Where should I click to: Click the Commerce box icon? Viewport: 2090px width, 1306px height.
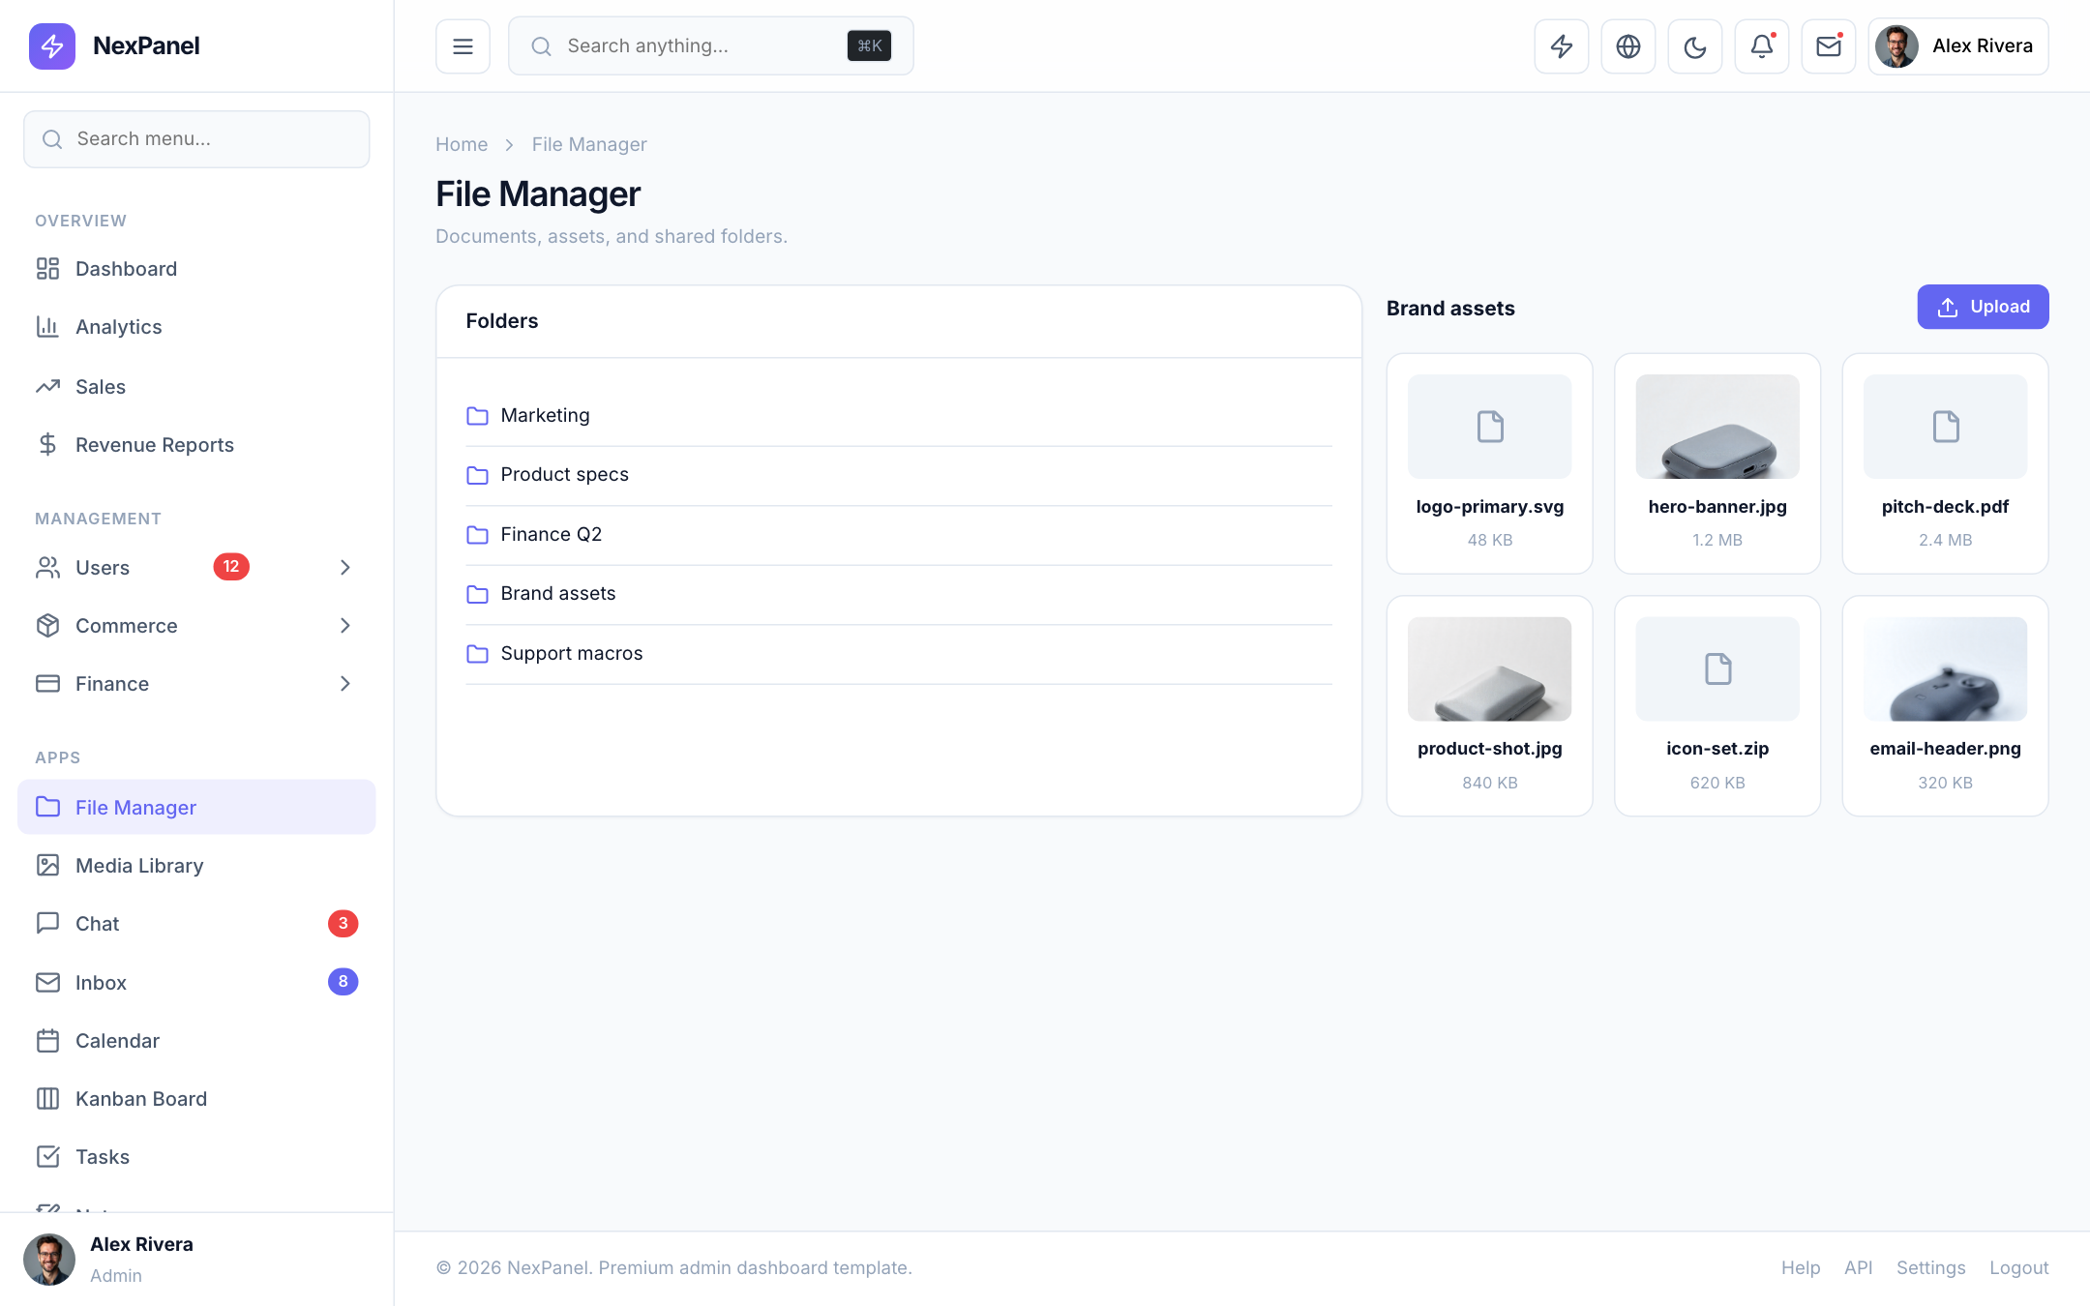pyautogui.click(x=47, y=625)
